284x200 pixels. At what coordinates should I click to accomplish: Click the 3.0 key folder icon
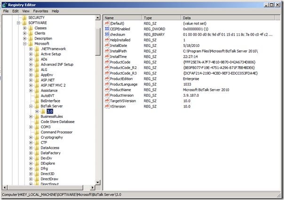click(x=43, y=111)
